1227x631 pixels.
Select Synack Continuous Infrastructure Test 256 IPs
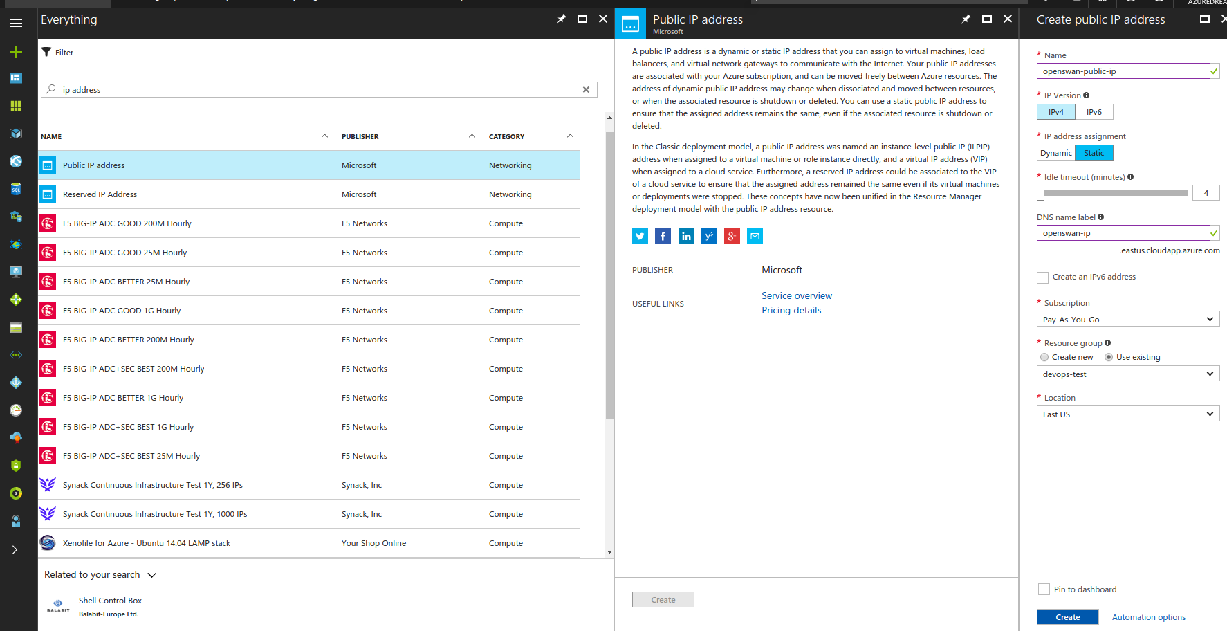tap(309, 485)
